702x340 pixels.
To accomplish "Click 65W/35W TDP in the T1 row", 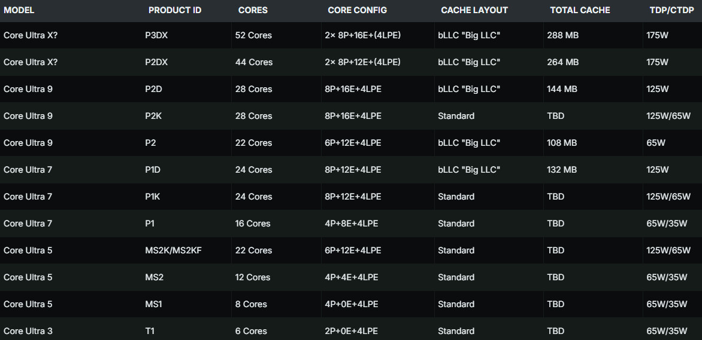I will coord(667,331).
